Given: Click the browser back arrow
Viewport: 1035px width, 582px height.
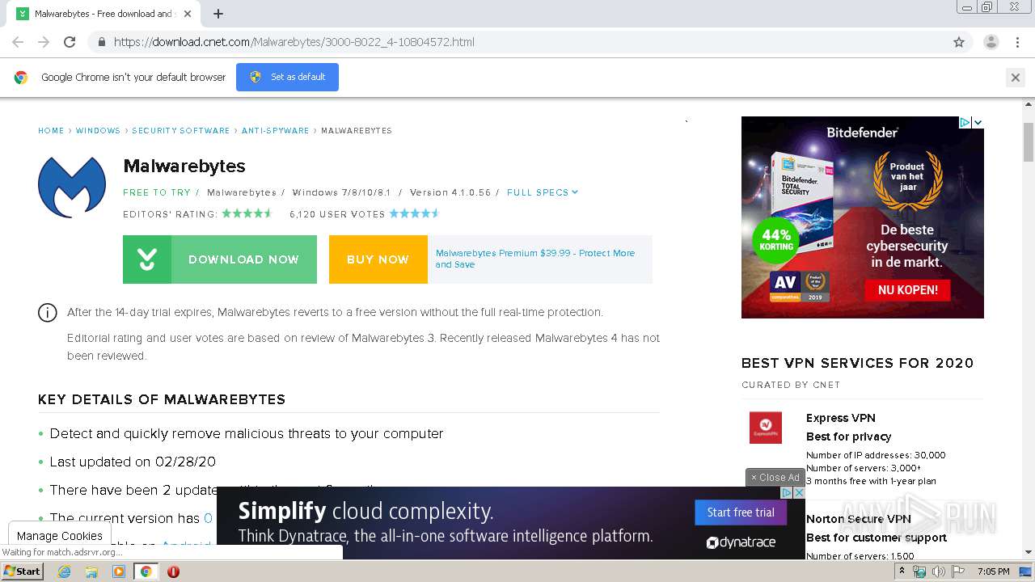Looking at the screenshot, I should click(x=18, y=42).
